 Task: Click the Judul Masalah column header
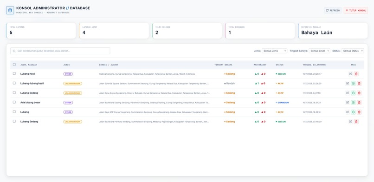(29, 65)
